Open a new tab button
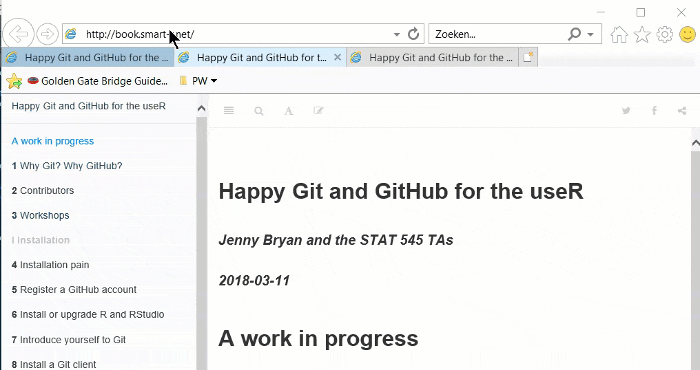The width and height of the screenshot is (700, 370). 528,57
